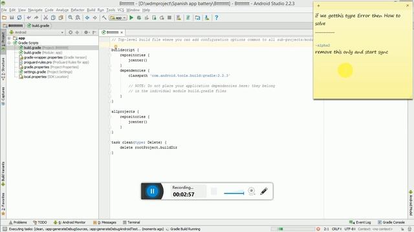
Task: Click the Stop square icon in toolbar
Action: 169,17
